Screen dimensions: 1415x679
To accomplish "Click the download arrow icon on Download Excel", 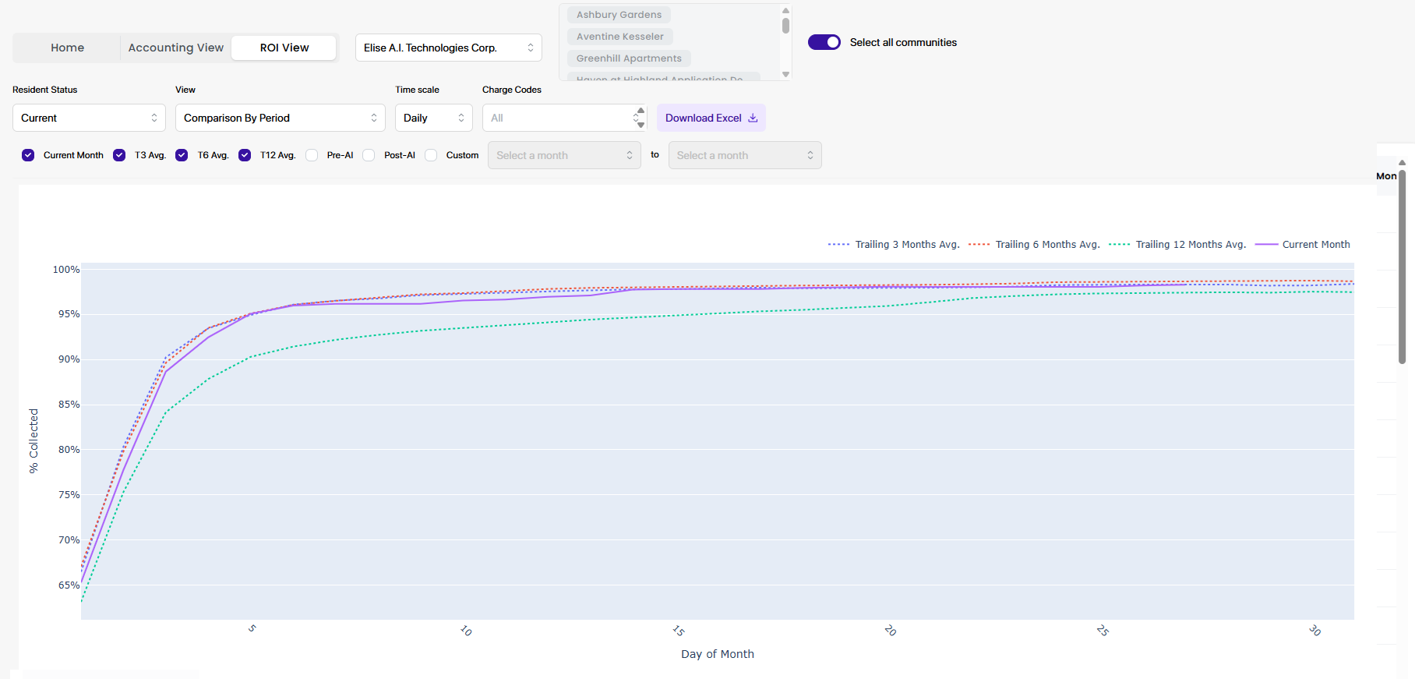I will (753, 118).
